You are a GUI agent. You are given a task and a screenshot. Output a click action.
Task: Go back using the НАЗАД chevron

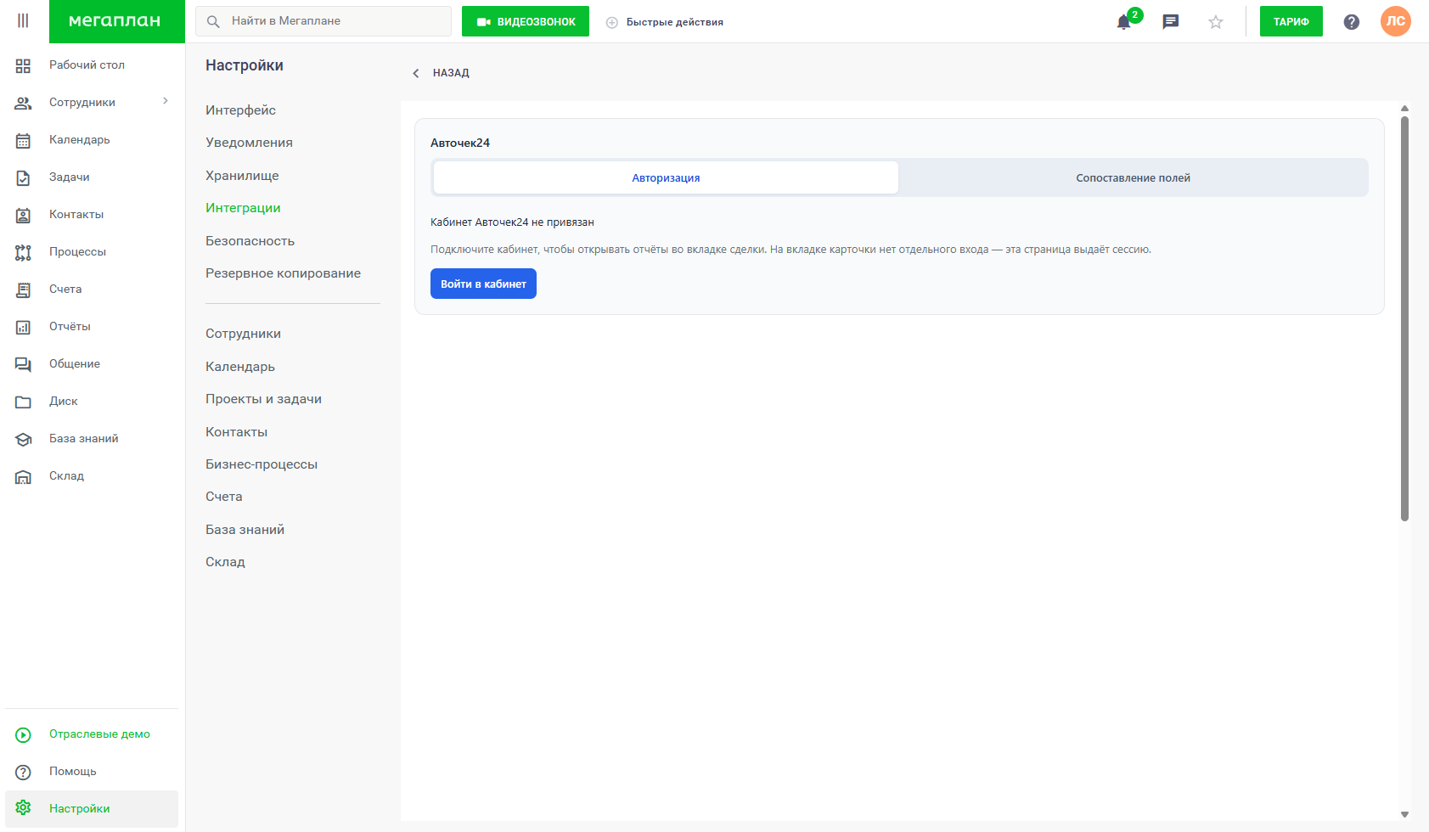[416, 73]
